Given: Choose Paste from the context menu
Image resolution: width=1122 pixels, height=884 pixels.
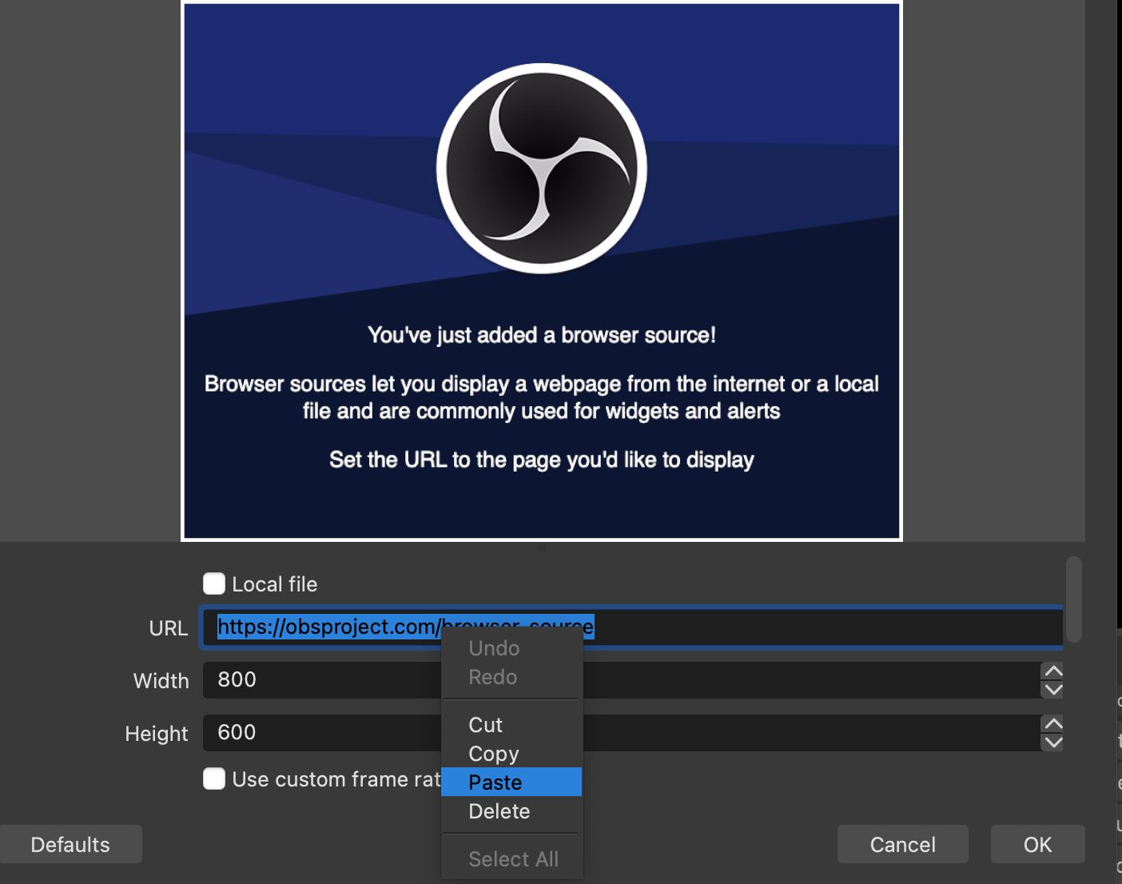Looking at the screenshot, I should 495,782.
